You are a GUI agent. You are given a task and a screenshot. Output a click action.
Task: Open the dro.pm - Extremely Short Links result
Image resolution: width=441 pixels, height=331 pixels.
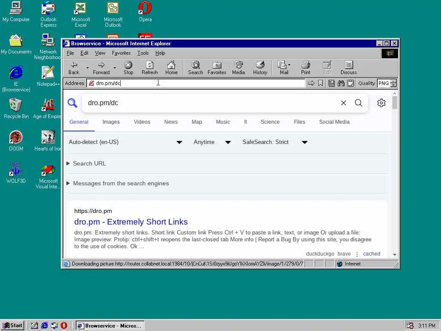(x=131, y=222)
